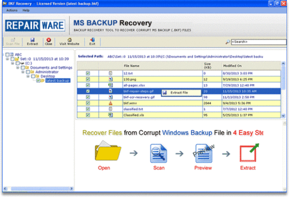This screenshot has height=197, width=289.
Task: Click the yellow Open folder graphic
Action: click(108, 151)
